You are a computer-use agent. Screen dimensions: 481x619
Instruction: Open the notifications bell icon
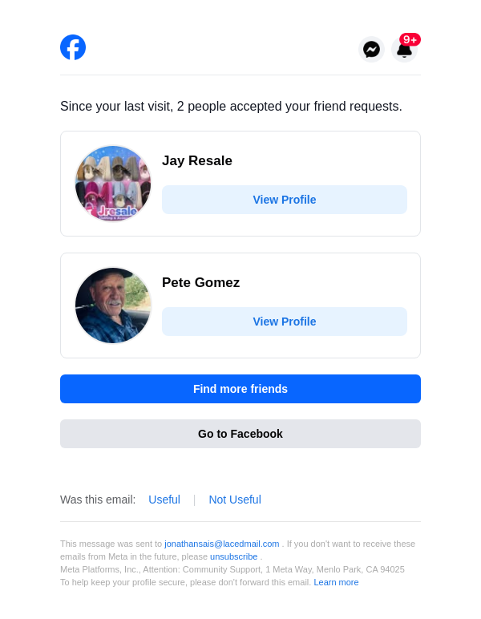tap(404, 51)
